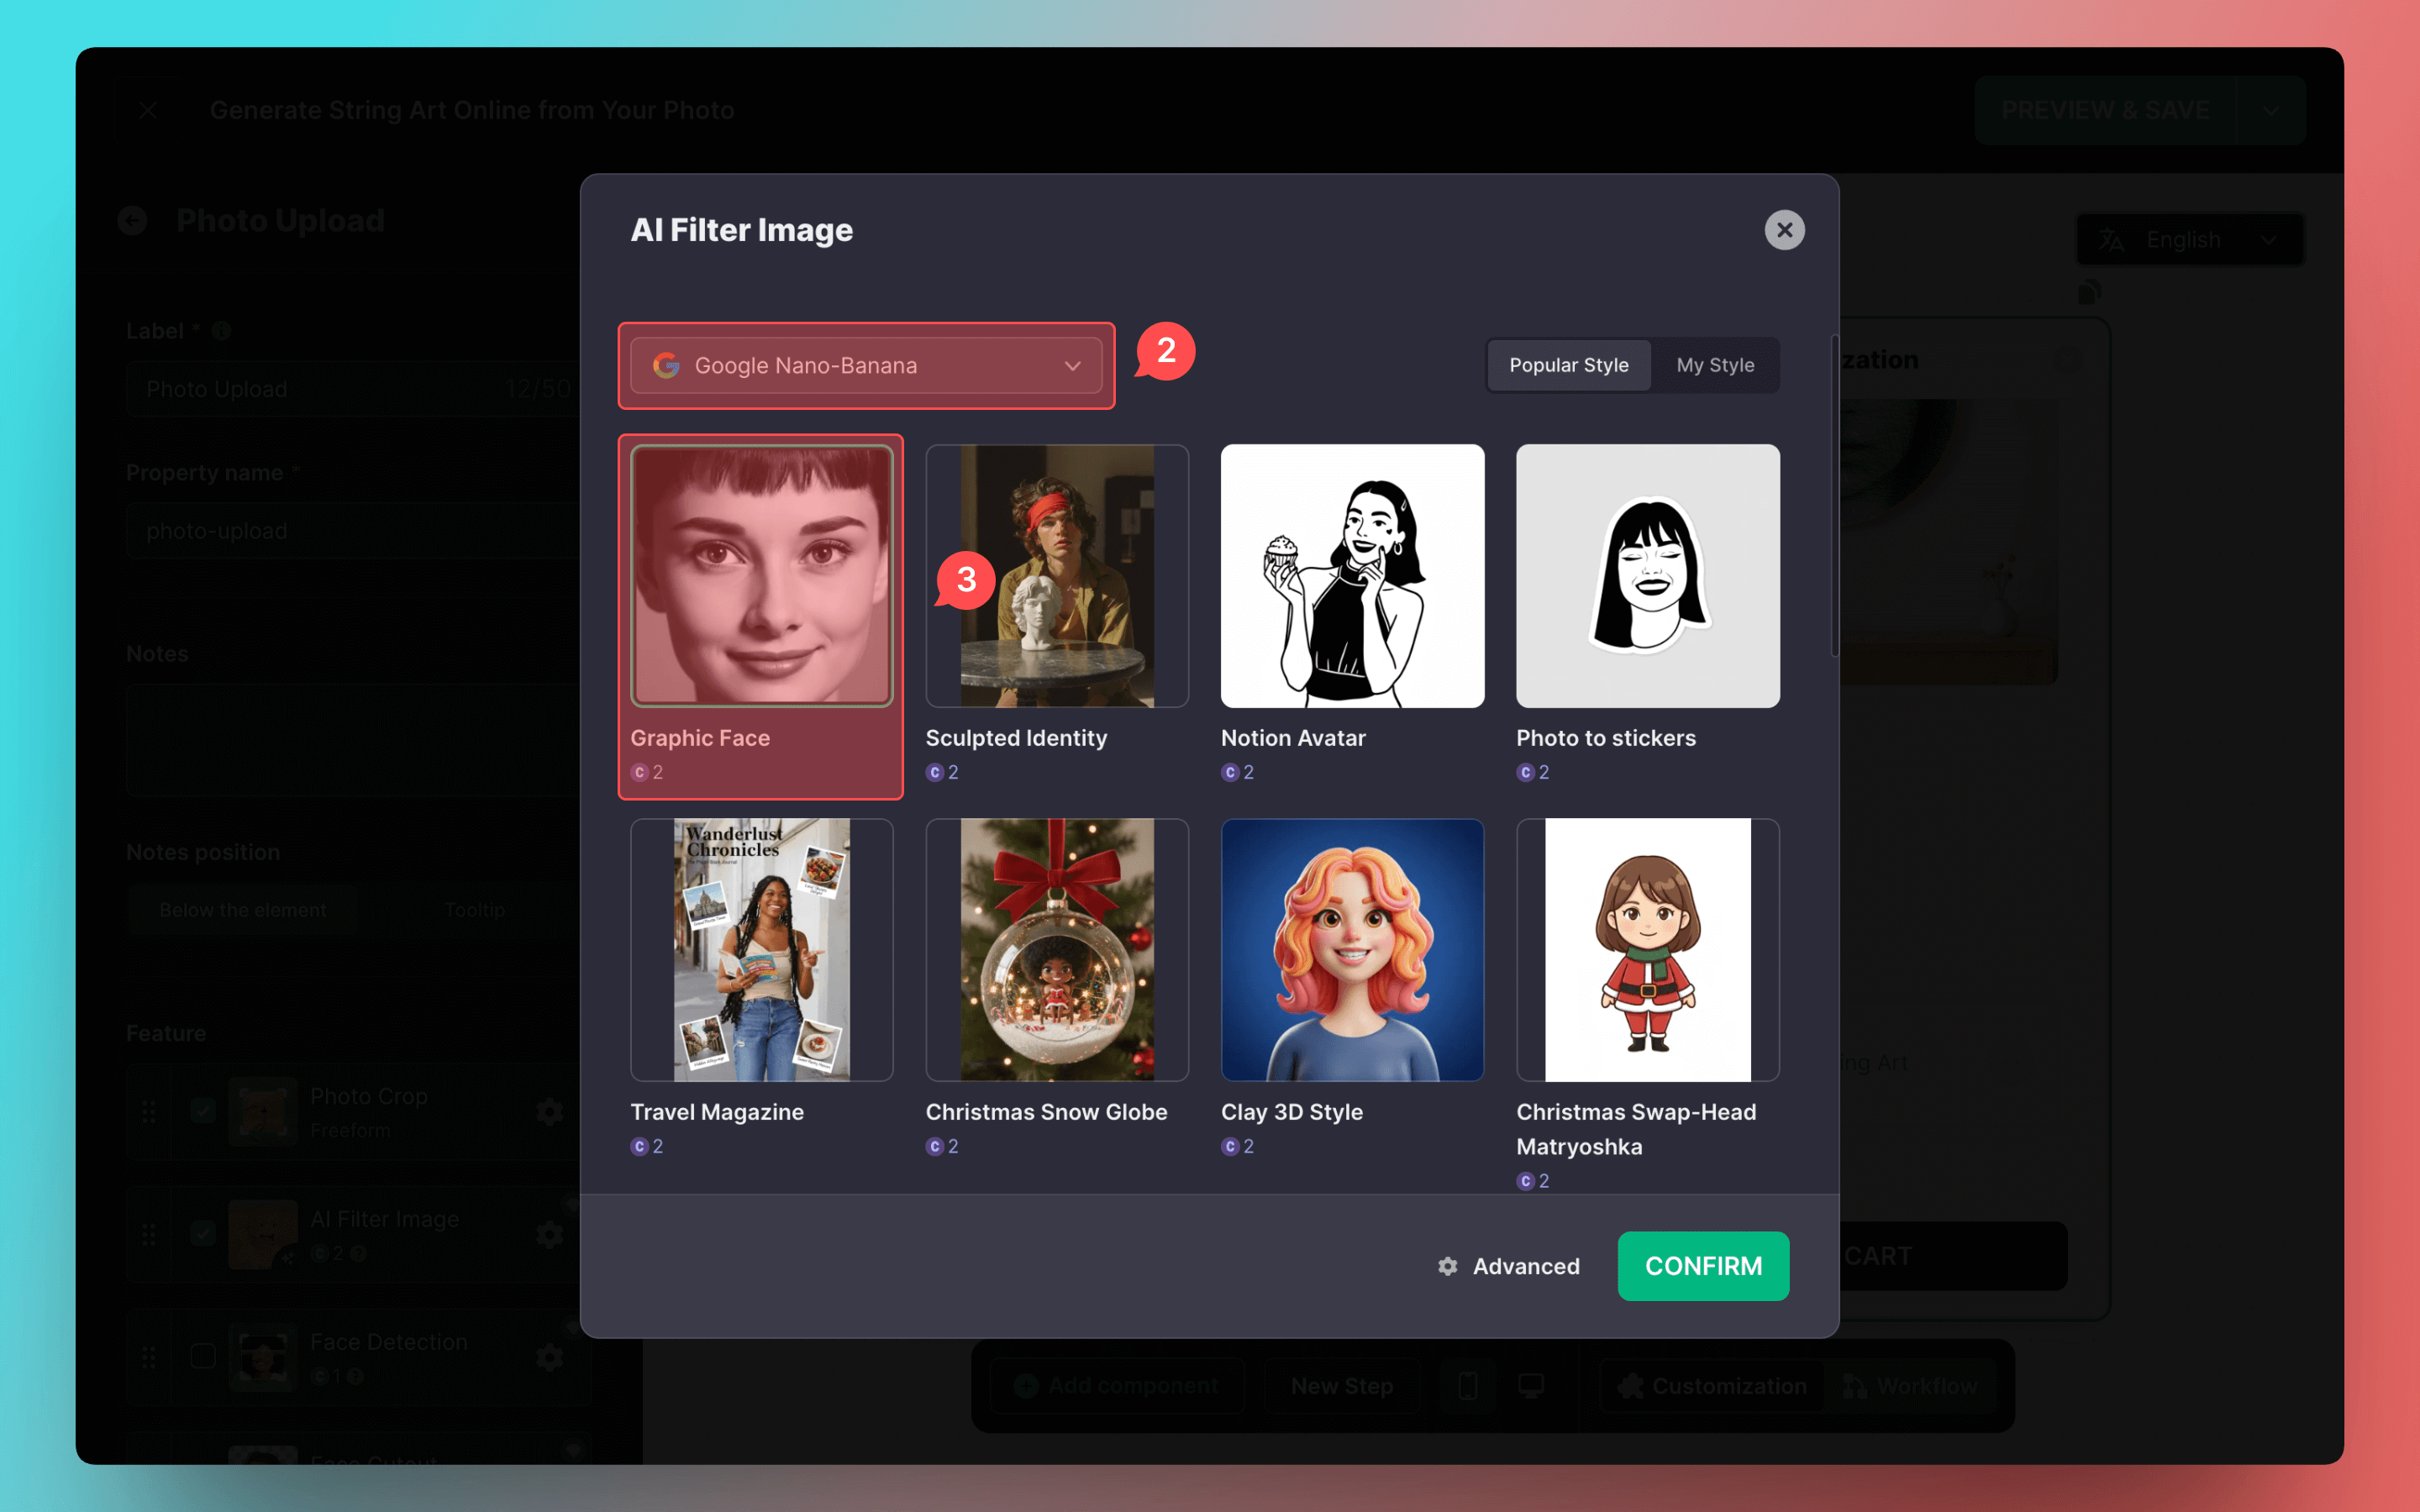Pick the Sculpted Identity style
2420x1512 pixels.
pos(1057,576)
